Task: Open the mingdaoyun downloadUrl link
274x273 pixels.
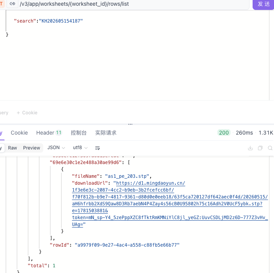Action: [170, 204]
